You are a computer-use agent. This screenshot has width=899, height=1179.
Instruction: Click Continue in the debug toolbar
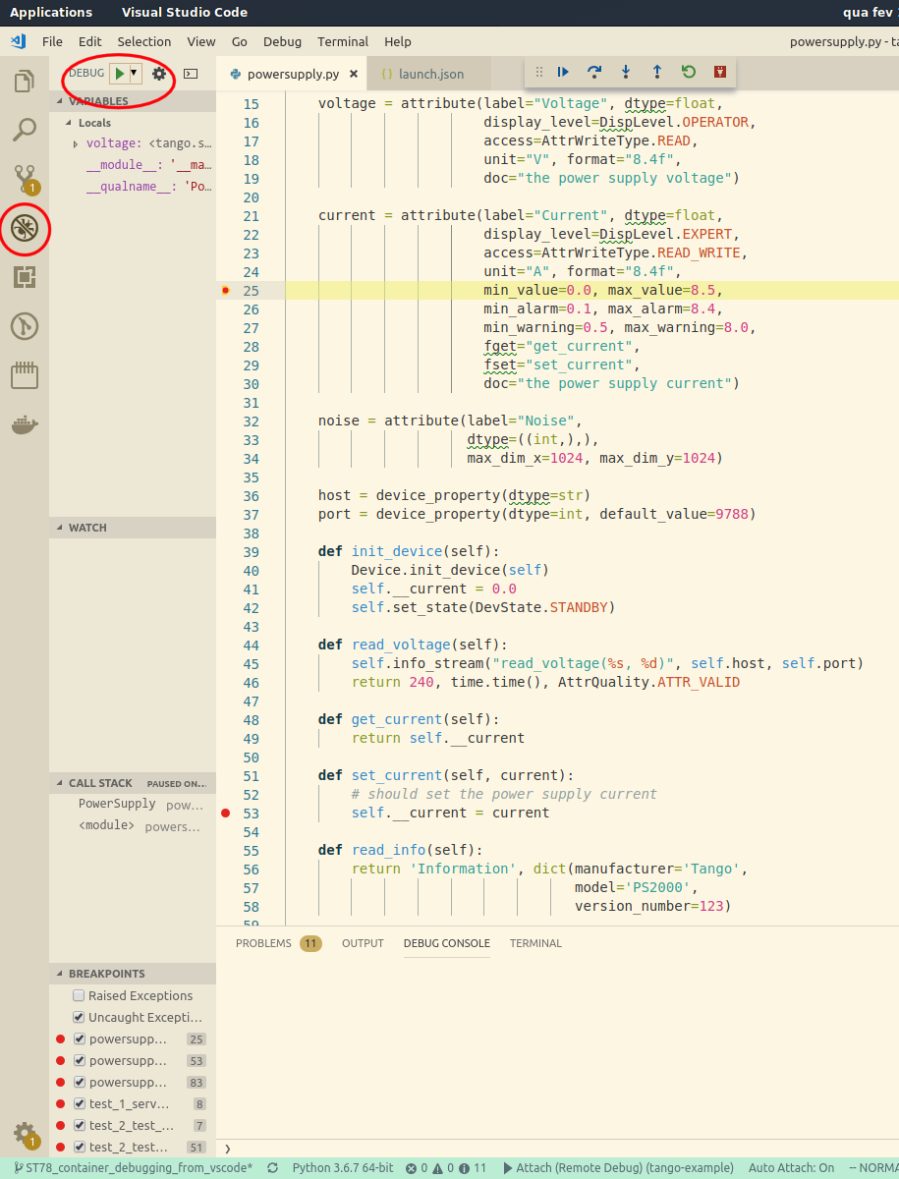[x=563, y=72]
